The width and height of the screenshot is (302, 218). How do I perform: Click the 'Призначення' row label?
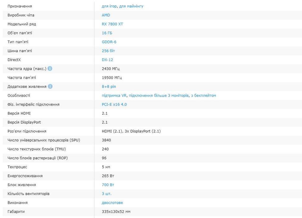point(20,6)
